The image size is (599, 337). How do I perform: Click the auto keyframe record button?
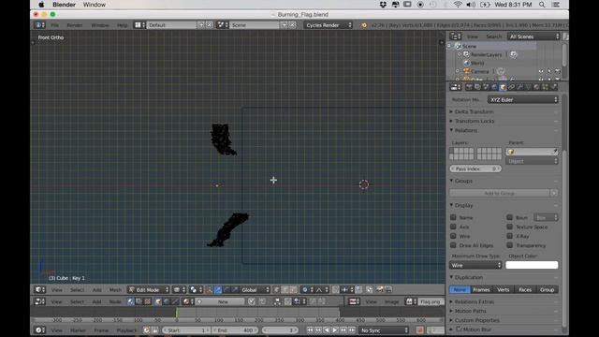[420, 330]
